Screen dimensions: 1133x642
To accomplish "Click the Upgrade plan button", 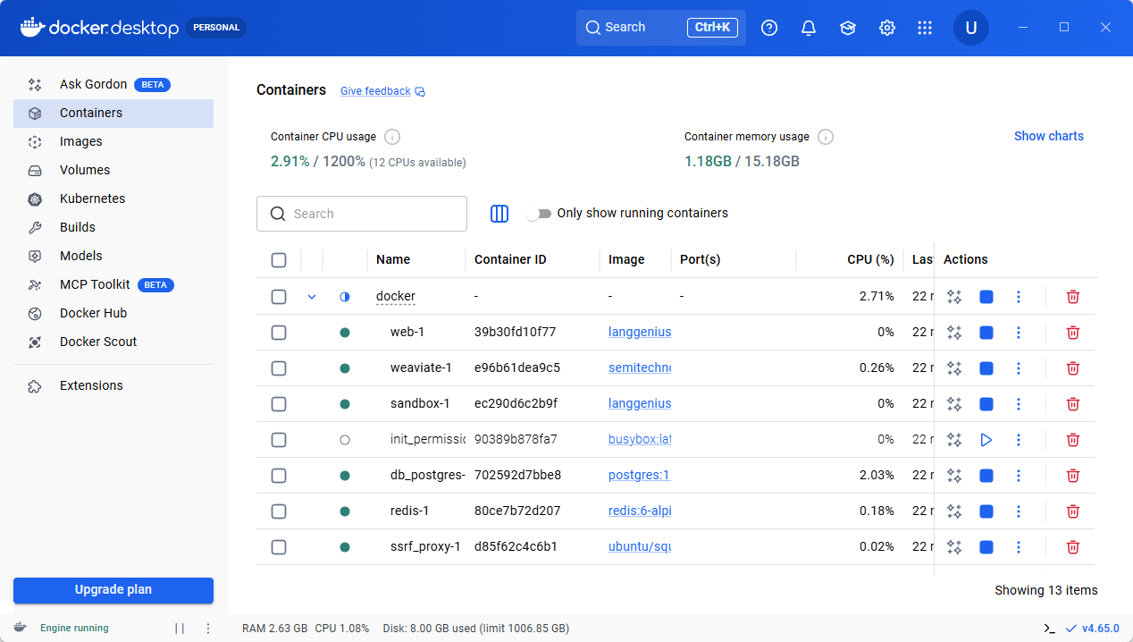I will pos(113,590).
